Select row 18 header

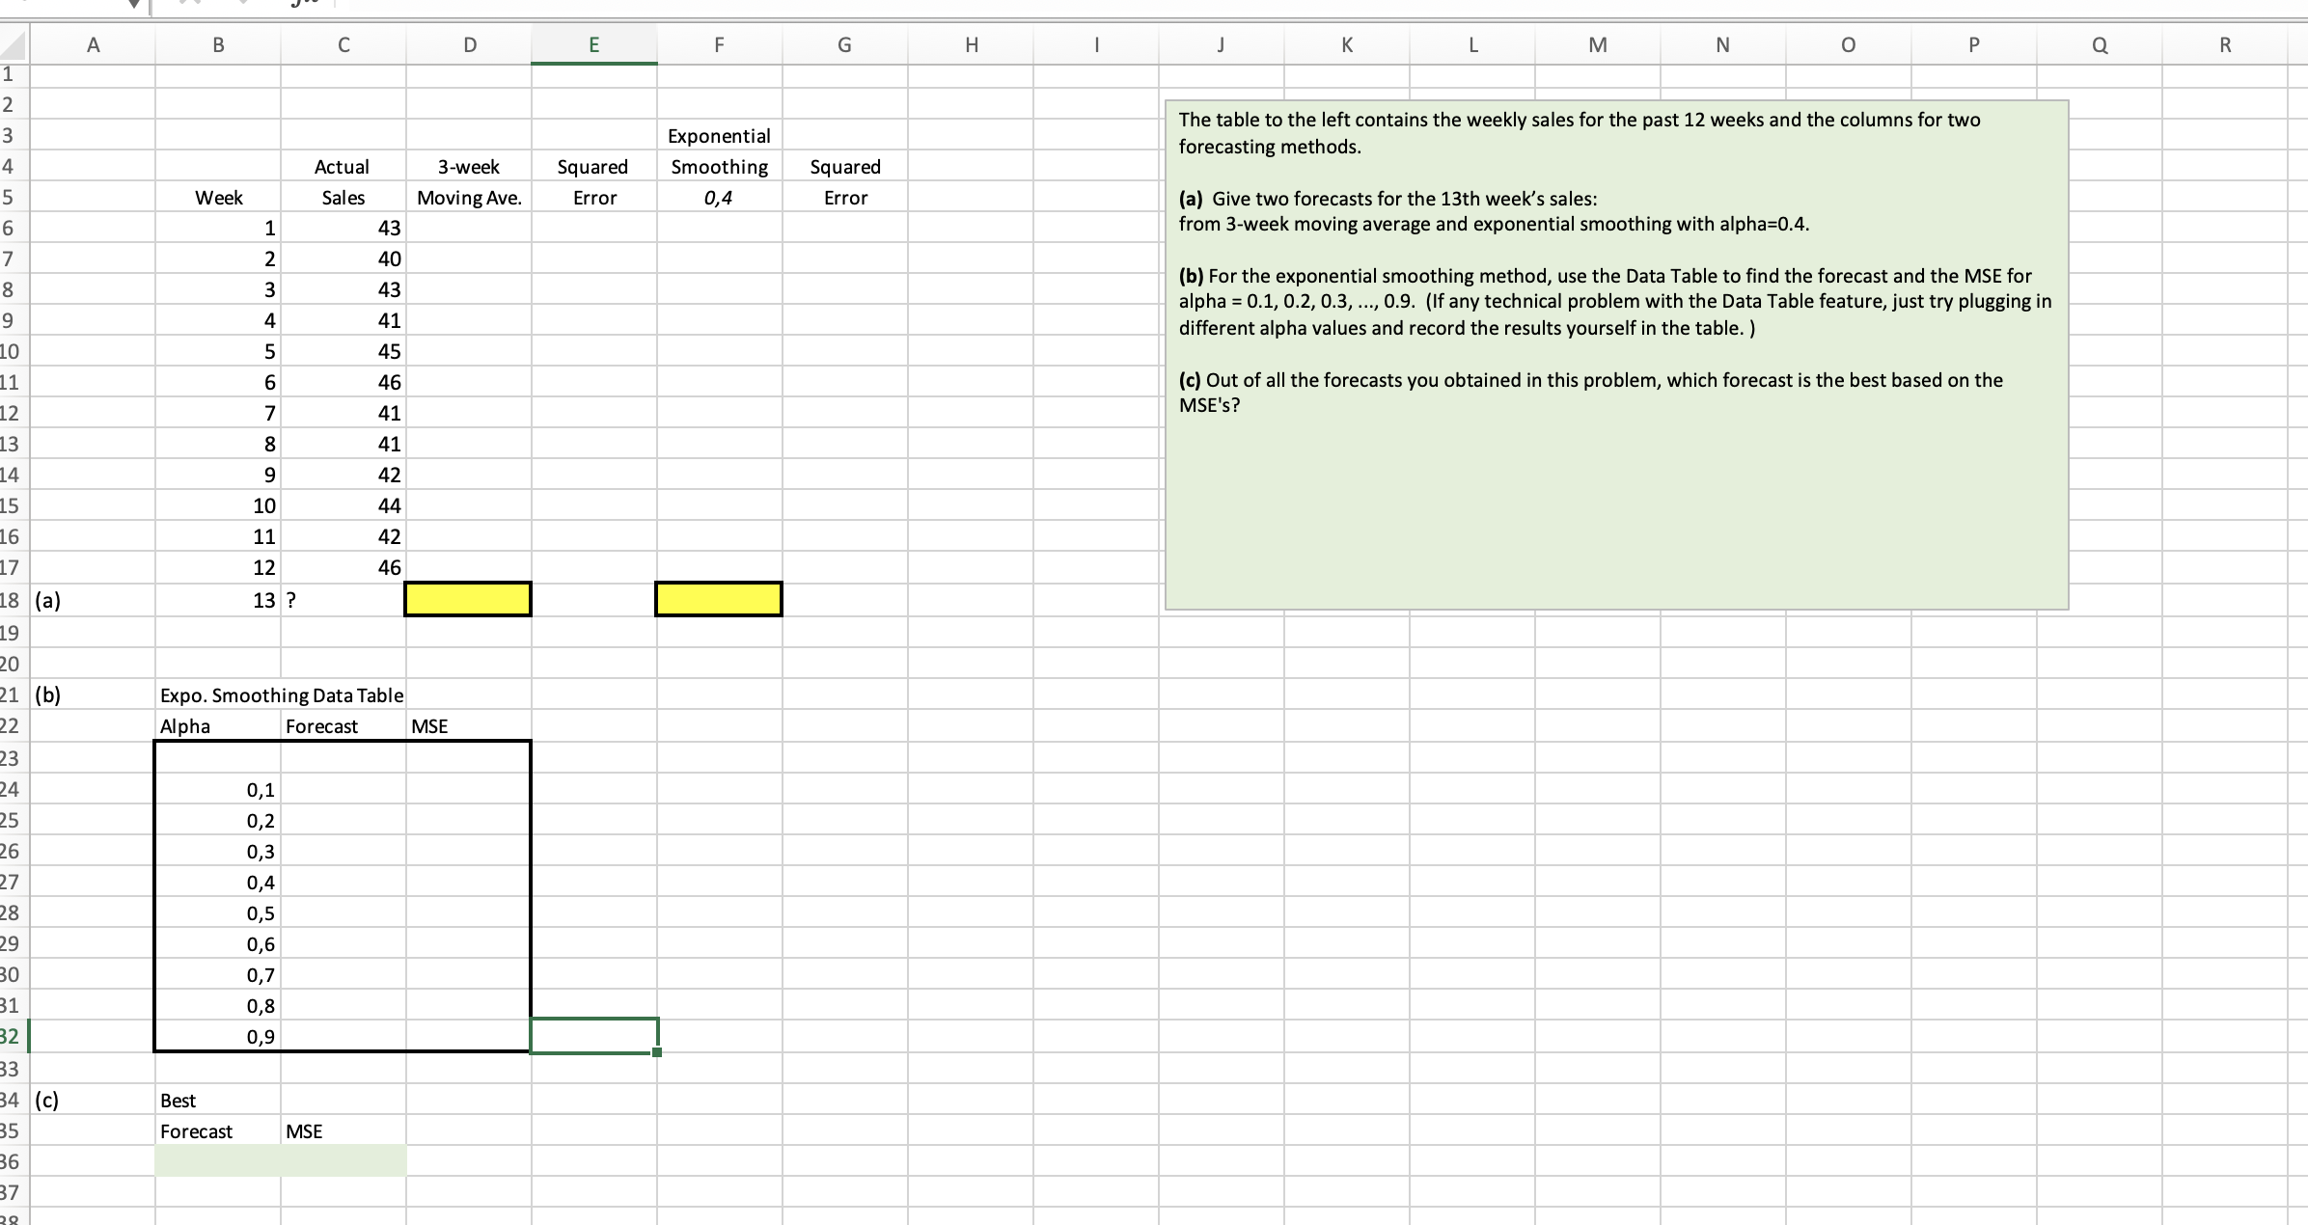coord(12,600)
